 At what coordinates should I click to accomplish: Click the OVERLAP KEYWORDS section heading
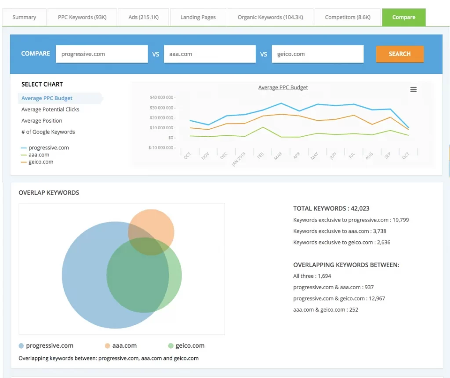[49, 193]
